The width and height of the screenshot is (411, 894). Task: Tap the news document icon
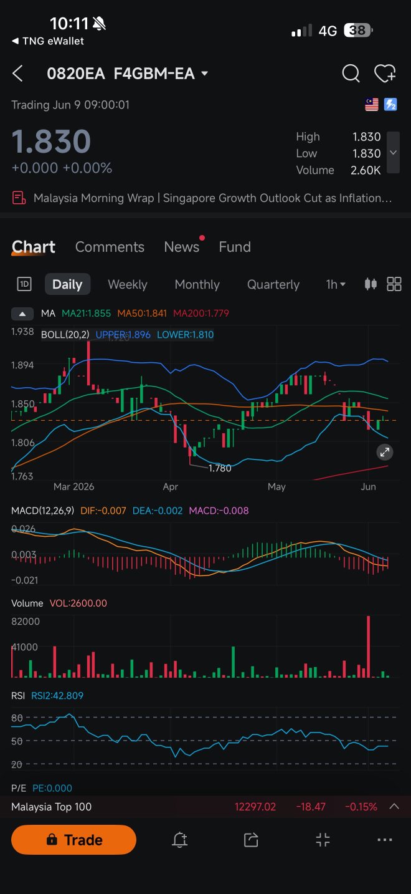[x=19, y=198]
